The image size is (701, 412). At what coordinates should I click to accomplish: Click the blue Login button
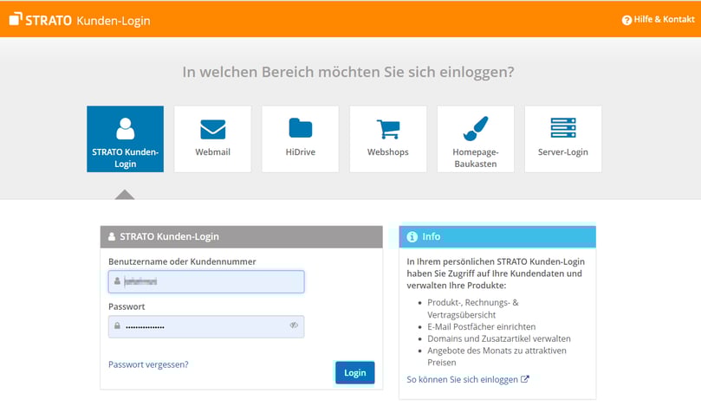355,373
